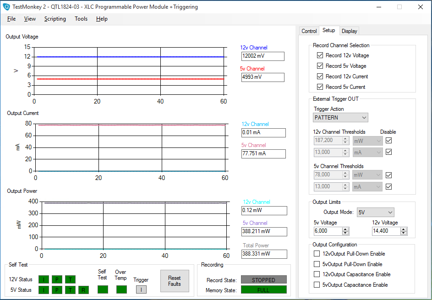Click the 12V Status P indicator
The image size is (432, 300).
tap(57, 279)
